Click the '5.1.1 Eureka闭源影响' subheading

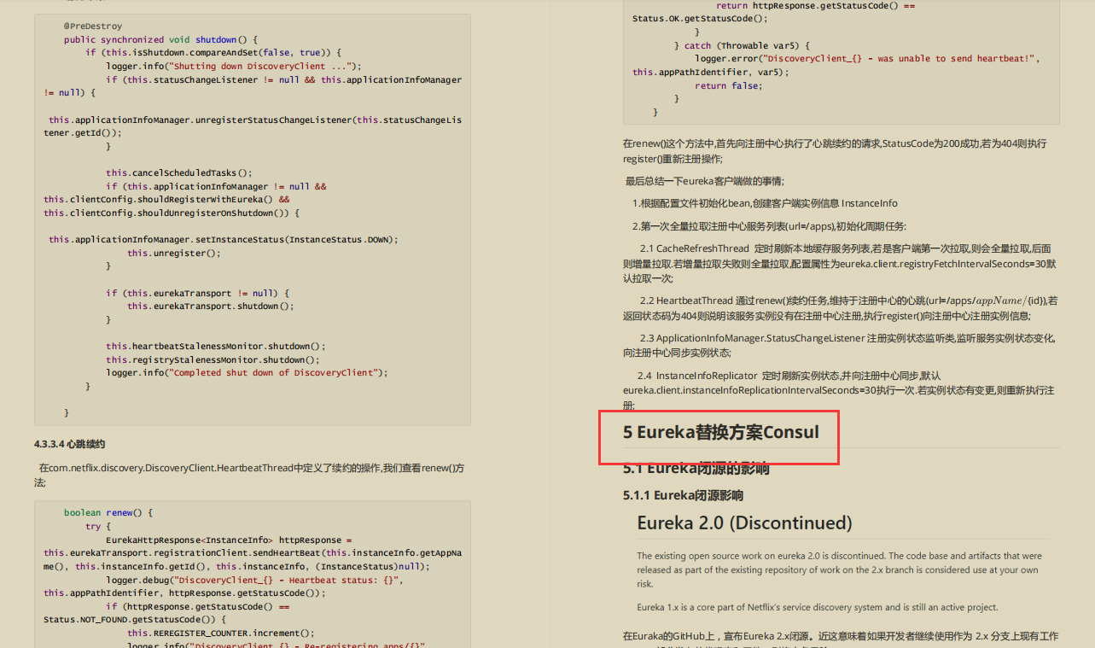[x=683, y=495]
